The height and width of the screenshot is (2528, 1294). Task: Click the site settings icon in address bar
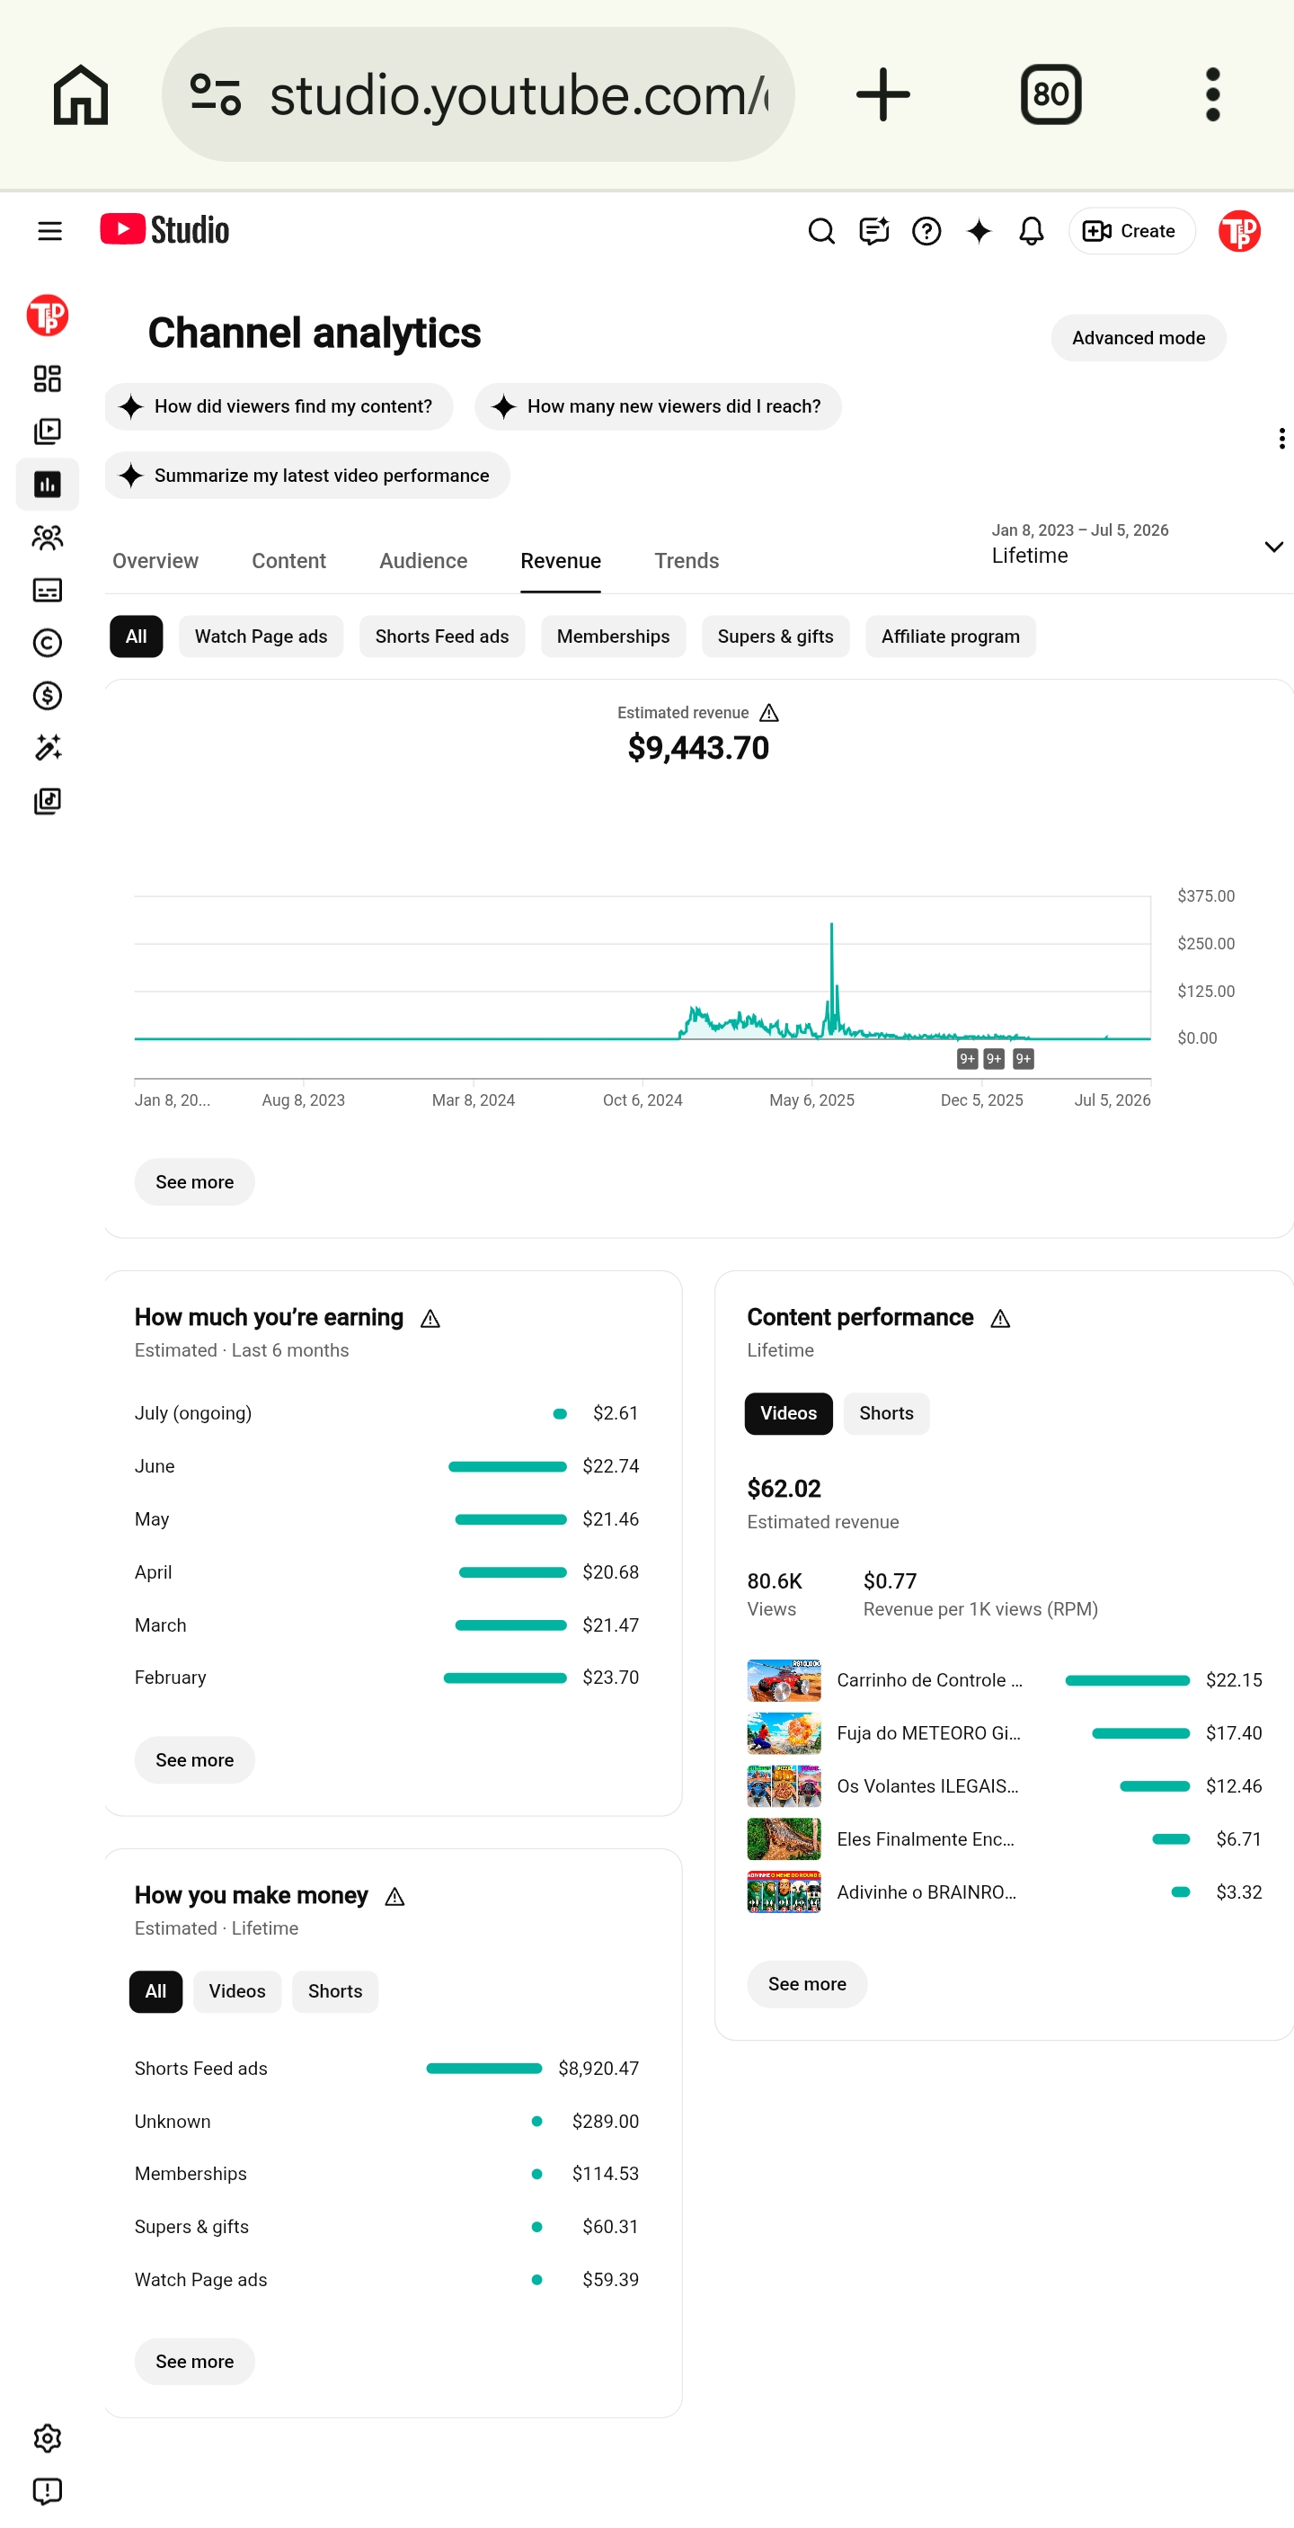(x=216, y=94)
